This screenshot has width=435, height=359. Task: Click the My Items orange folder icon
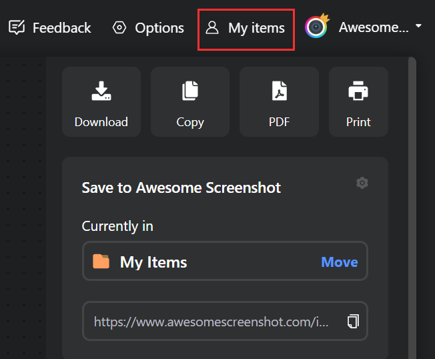pyautogui.click(x=101, y=262)
